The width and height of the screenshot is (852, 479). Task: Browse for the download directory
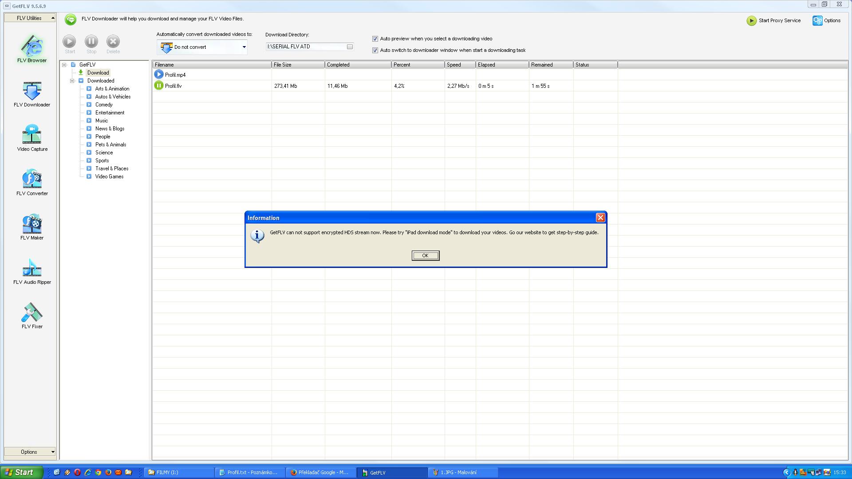tap(350, 47)
